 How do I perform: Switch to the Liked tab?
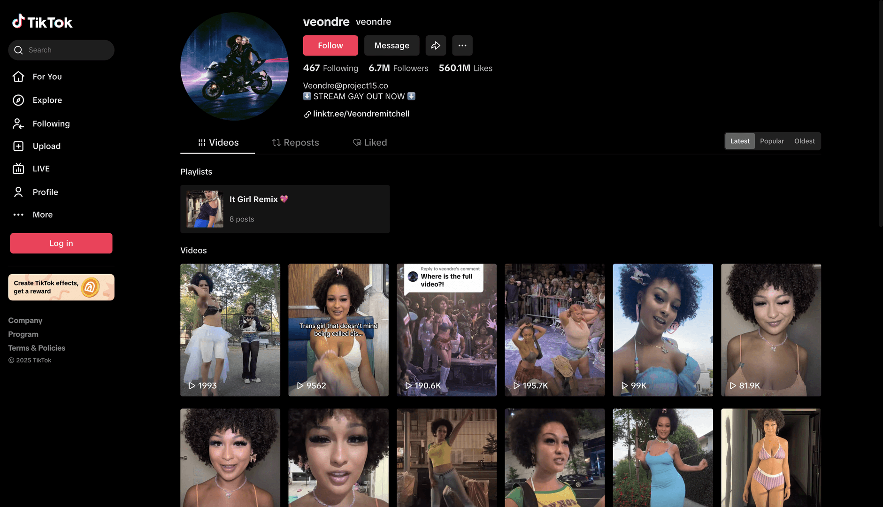(370, 143)
